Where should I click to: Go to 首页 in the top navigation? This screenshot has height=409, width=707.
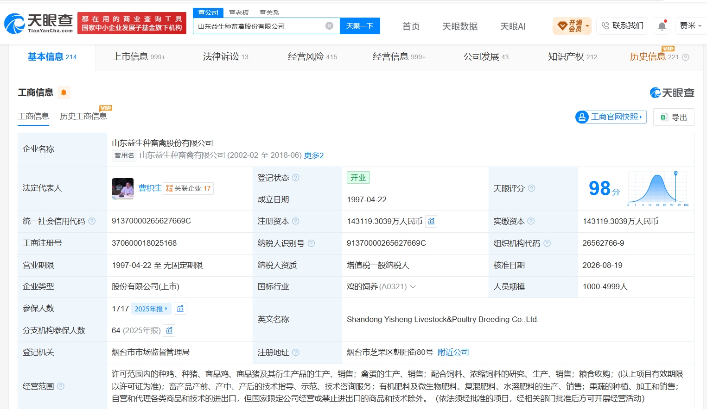click(x=411, y=26)
